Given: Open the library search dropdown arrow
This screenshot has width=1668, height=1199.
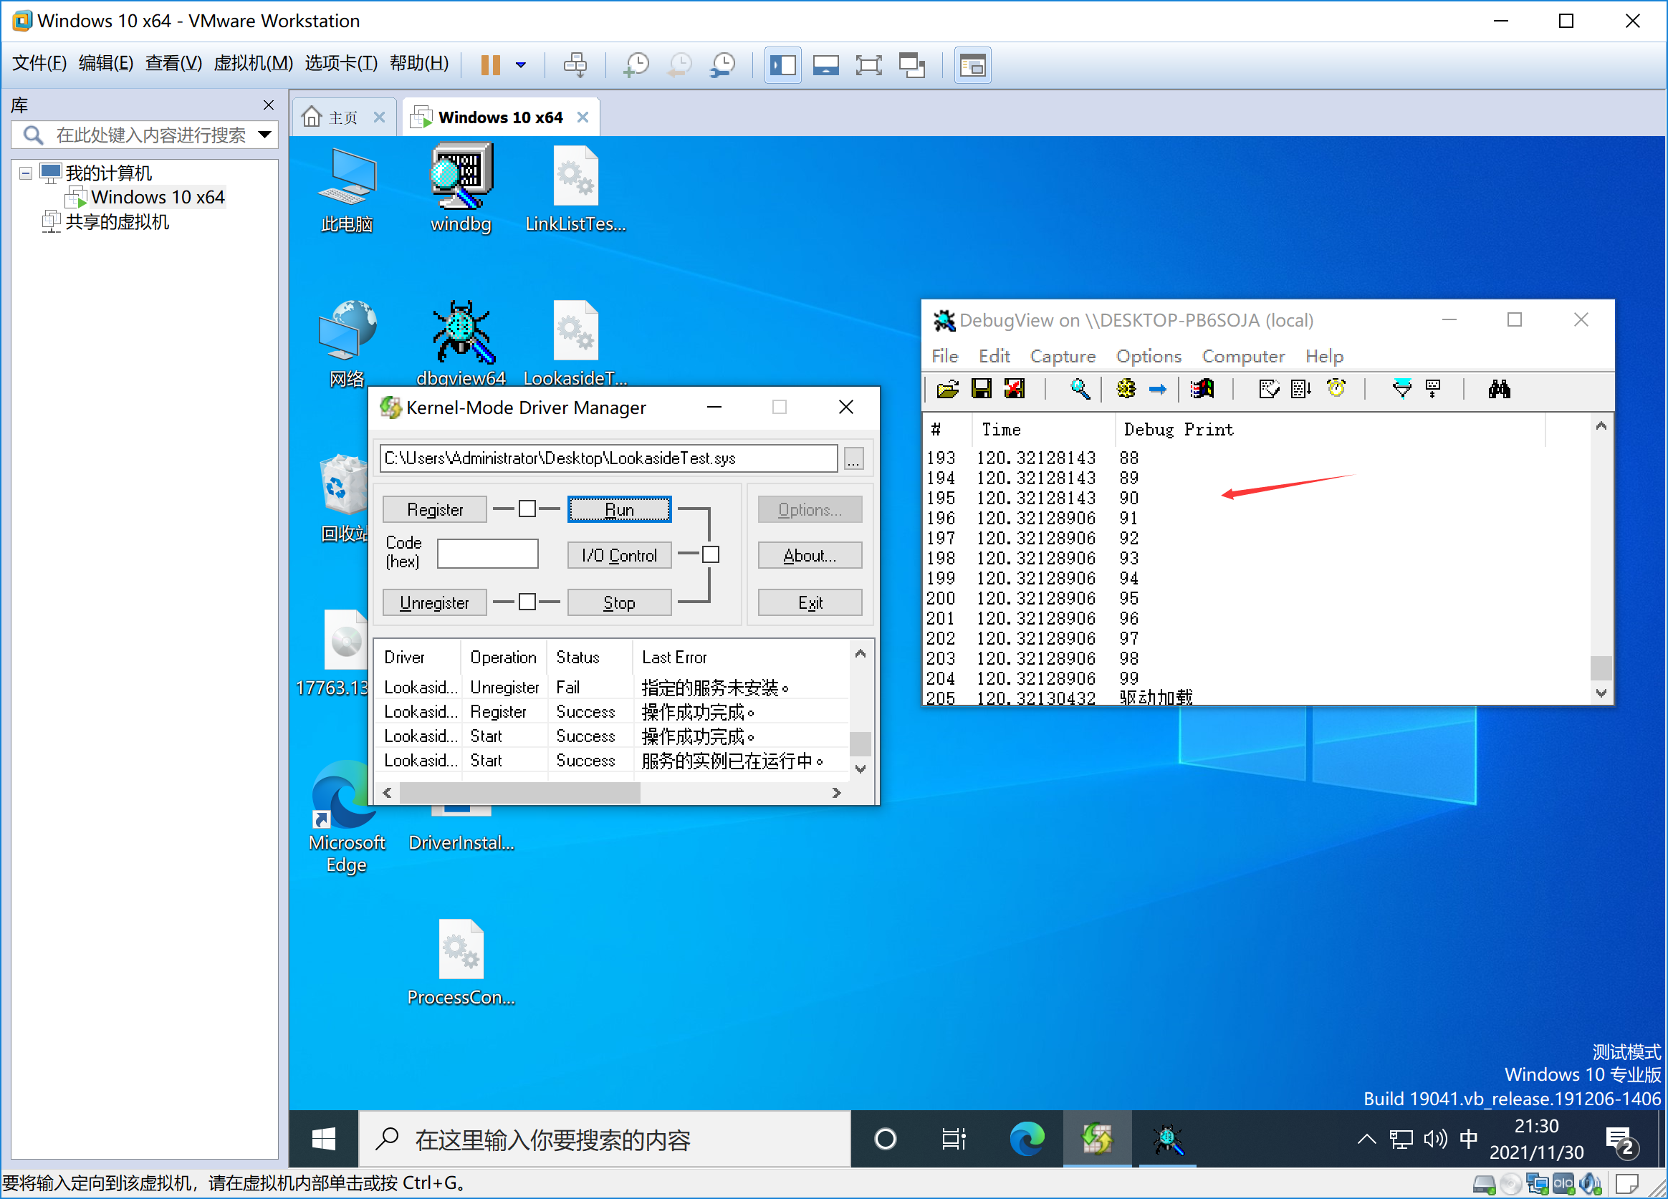Looking at the screenshot, I should coord(264,135).
